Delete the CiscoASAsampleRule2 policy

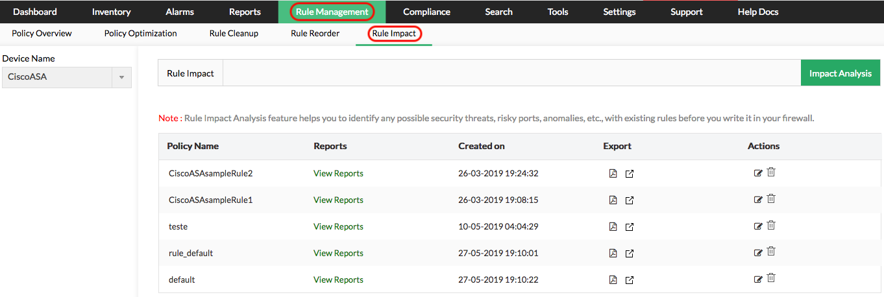click(771, 172)
